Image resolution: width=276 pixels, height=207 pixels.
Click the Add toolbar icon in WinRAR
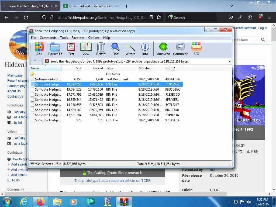click(39, 49)
